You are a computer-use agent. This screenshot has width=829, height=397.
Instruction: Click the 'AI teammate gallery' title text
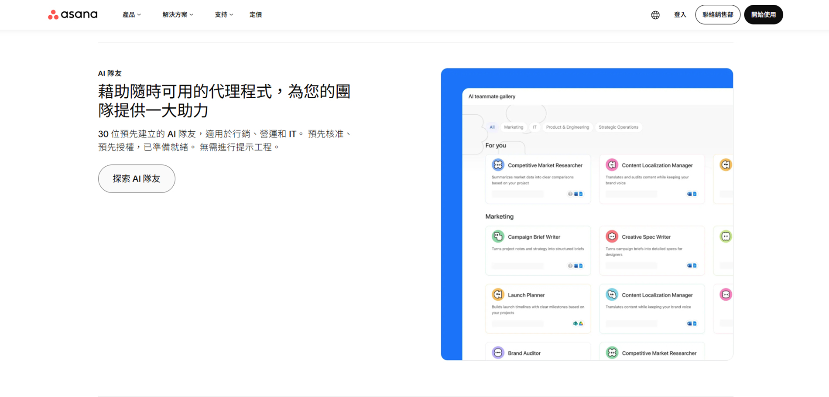click(492, 96)
